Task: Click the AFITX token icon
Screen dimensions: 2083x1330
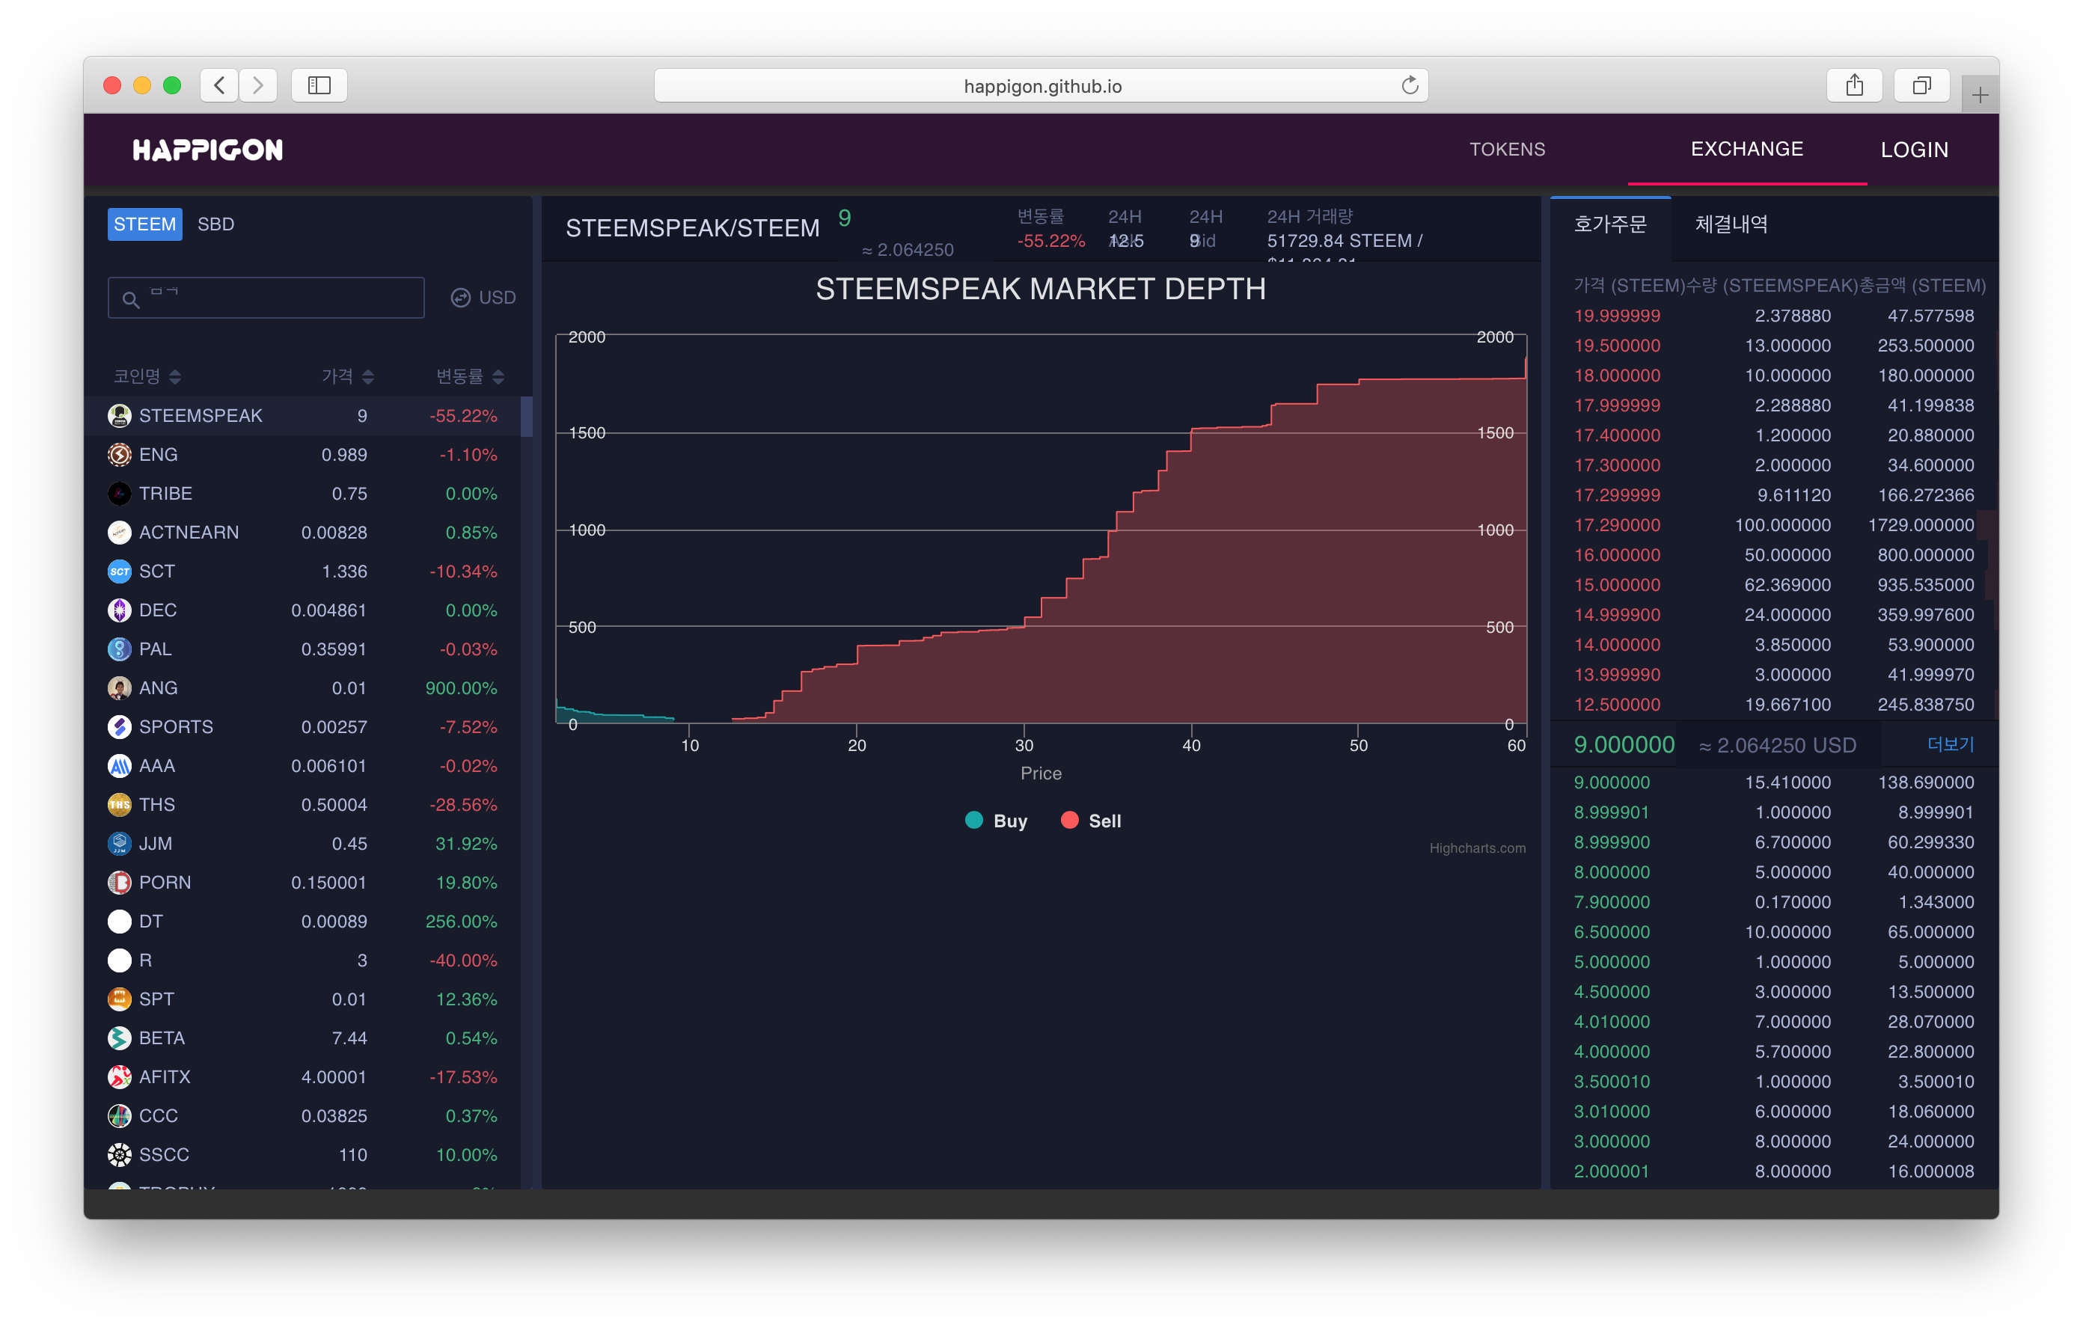Action: tap(120, 1077)
